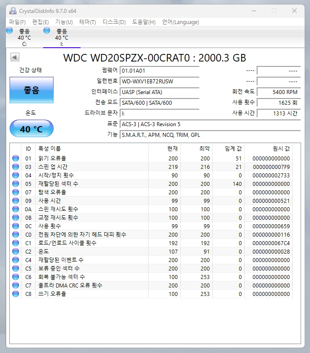The width and height of the screenshot is (310, 353).
Task: Click the firmware field 01.01A01
Action: click(160, 71)
